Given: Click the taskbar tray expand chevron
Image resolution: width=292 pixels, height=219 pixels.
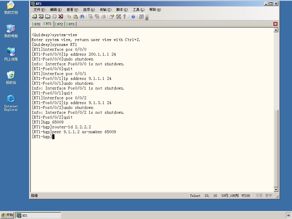Looking at the screenshot, I should pos(289,215).
